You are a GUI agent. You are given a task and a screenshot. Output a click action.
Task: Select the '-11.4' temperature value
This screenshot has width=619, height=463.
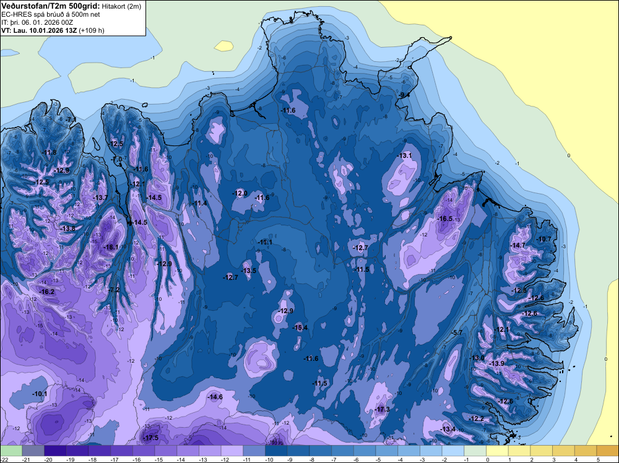[x=199, y=203]
